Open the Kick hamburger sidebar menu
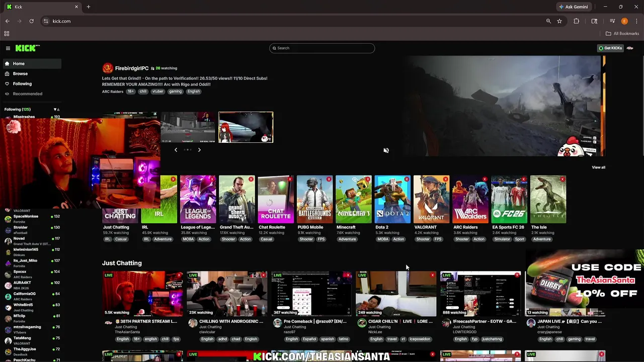Viewport: 644px width, 362px height. point(8,48)
